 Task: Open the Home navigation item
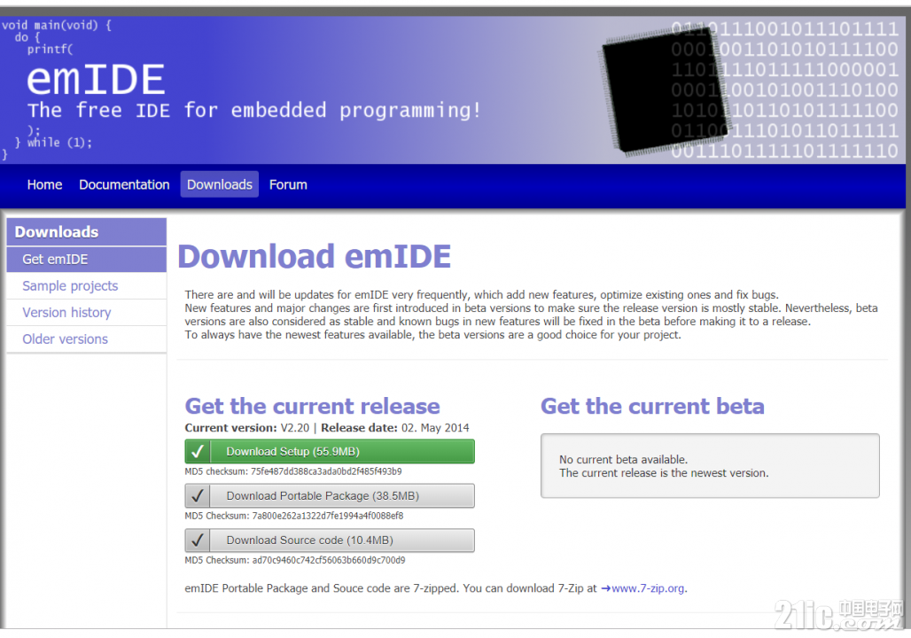pyautogui.click(x=44, y=185)
